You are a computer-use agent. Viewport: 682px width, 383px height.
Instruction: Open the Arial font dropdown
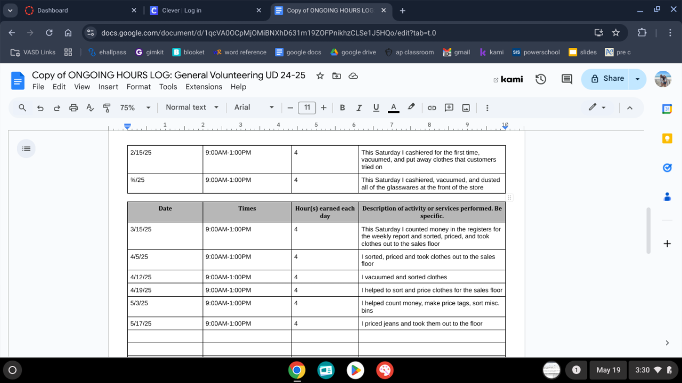[254, 107]
